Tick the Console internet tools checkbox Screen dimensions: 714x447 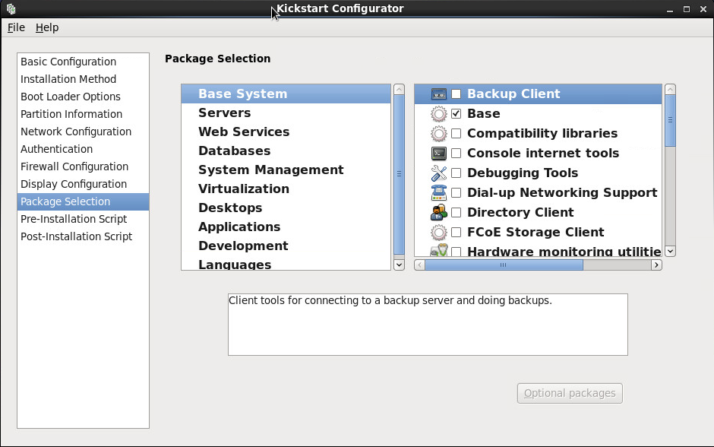(x=456, y=153)
